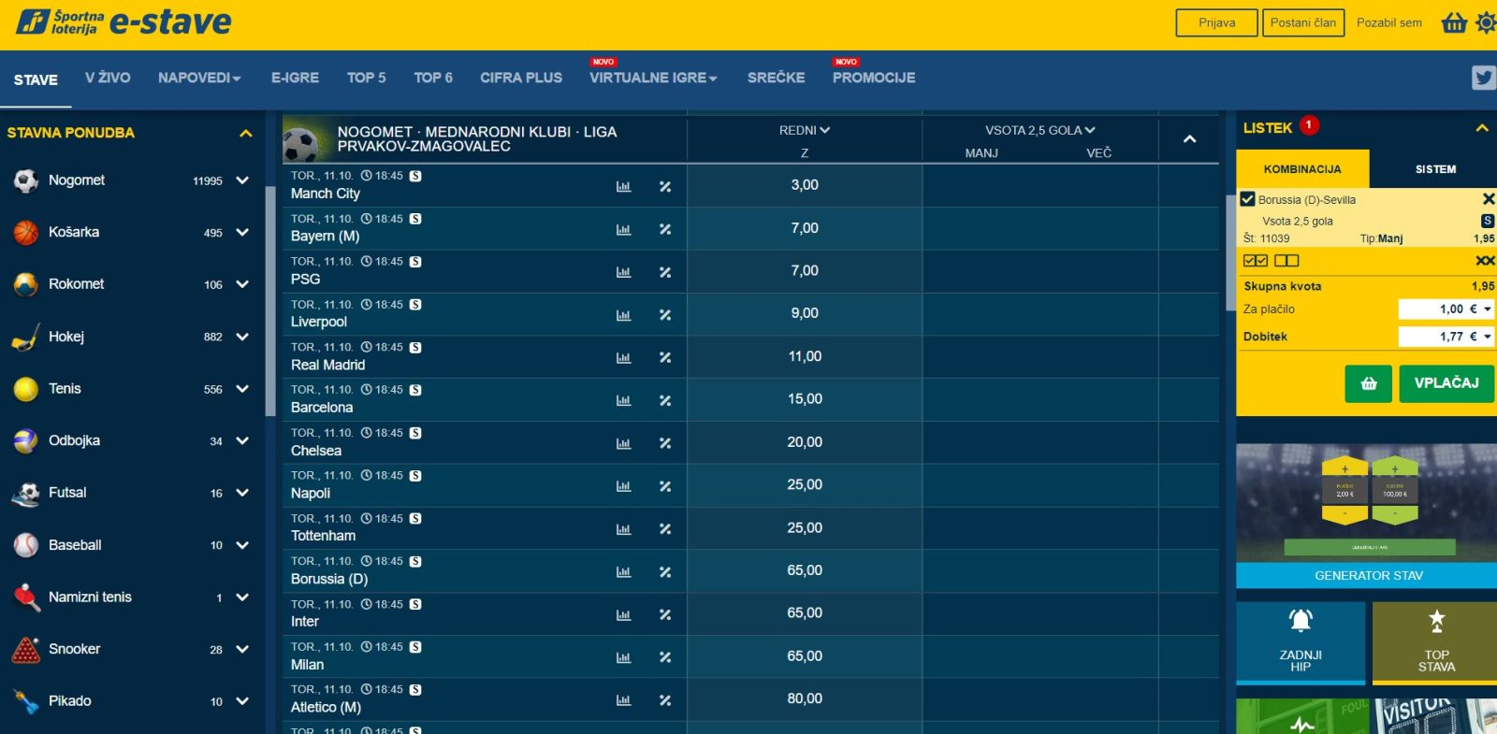The width and height of the screenshot is (1497, 734).
Task: Remove all selections with double-X icon
Action: click(x=1484, y=261)
